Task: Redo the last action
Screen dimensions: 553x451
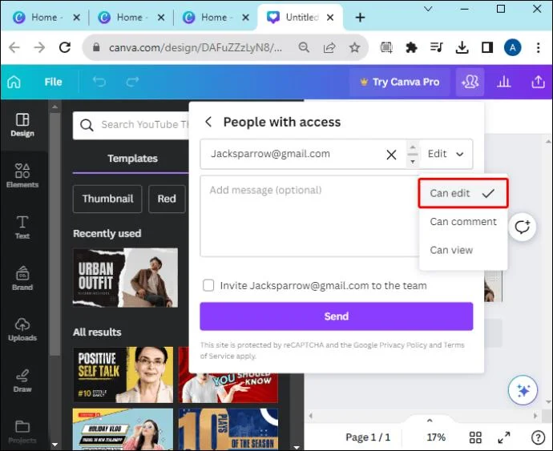Action: point(132,83)
